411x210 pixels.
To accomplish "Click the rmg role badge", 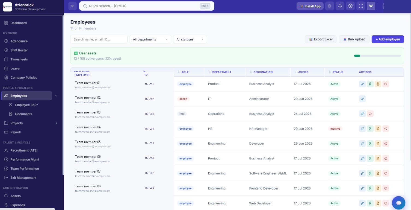I will [x=182, y=114].
